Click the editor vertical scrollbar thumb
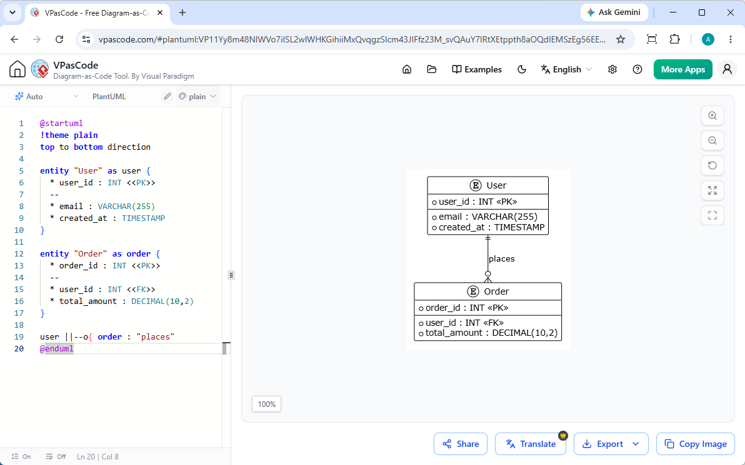Viewport: 745px width, 465px height. point(224,349)
